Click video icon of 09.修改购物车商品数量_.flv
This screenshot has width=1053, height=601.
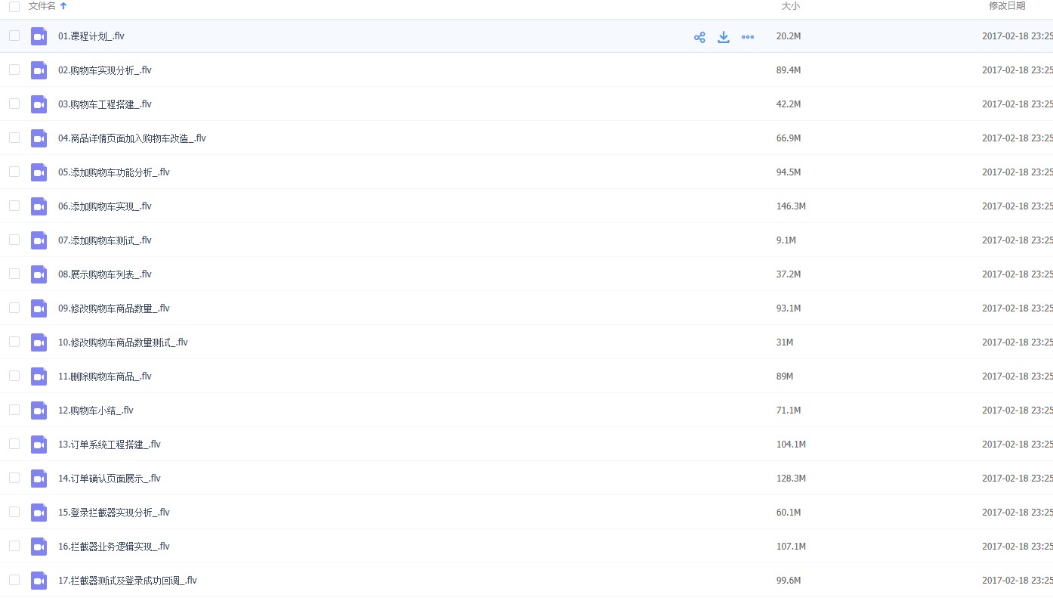tap(39, 308)
